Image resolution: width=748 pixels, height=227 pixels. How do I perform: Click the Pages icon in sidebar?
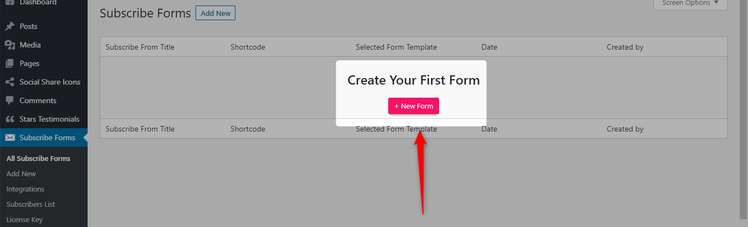coord(10,63)
